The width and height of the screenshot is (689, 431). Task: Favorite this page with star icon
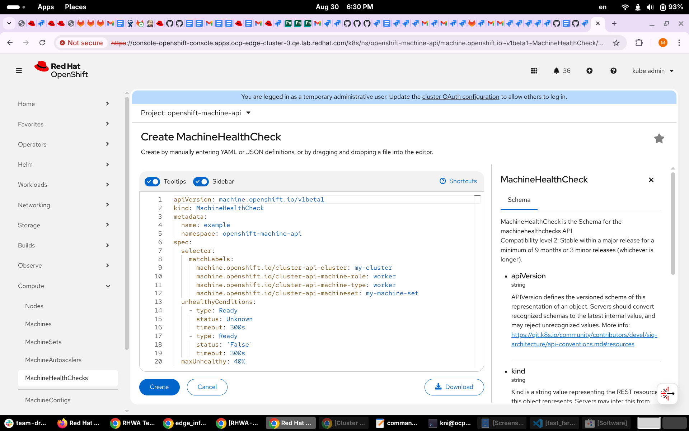click(659, 139)
